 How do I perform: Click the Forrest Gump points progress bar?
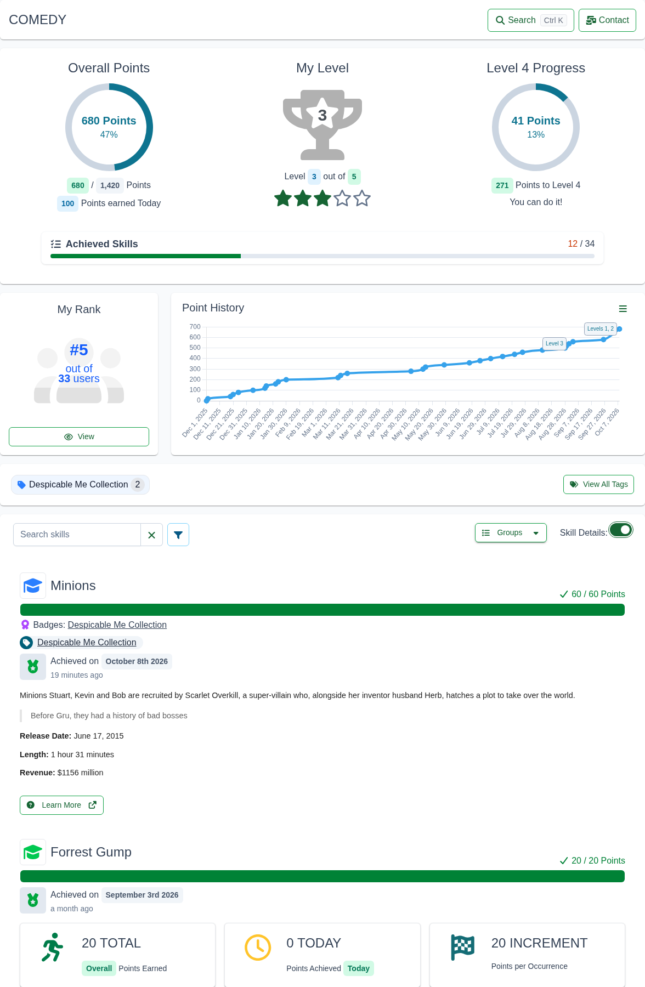click(x=322, y=876)
